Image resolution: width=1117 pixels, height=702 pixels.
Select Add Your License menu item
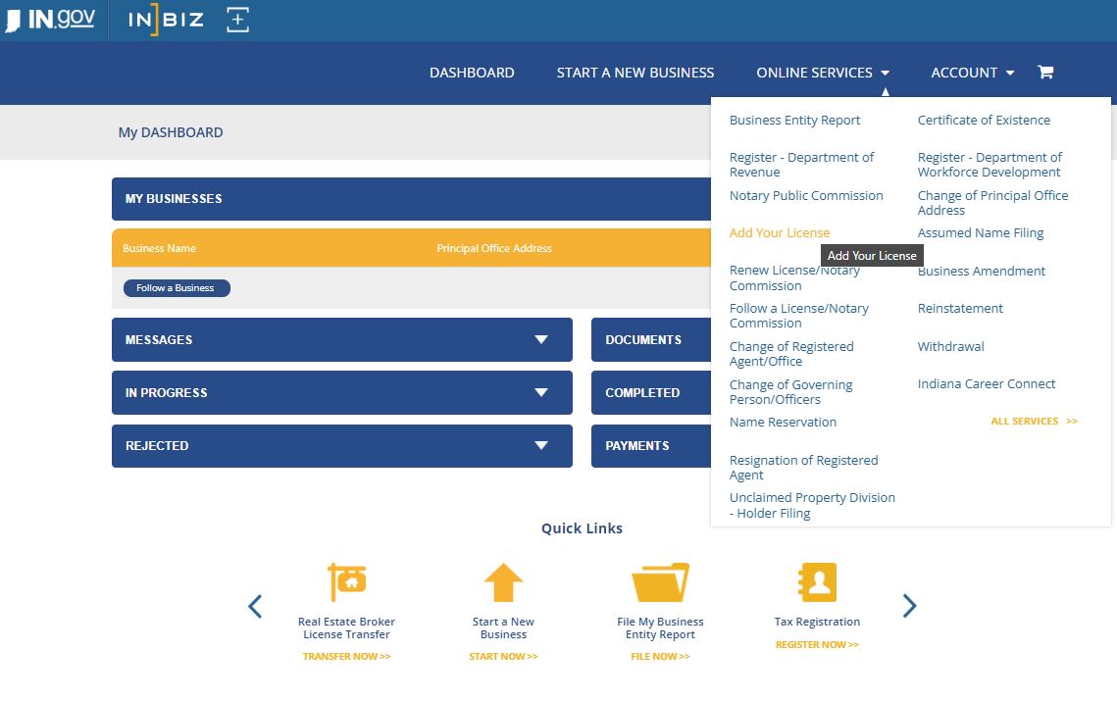780,233
